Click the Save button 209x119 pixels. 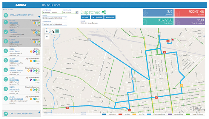point(85,18)
